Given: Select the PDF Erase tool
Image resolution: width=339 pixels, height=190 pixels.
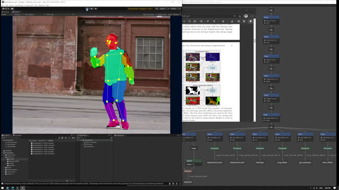Looking at the screenshot, I should point(232,21).
